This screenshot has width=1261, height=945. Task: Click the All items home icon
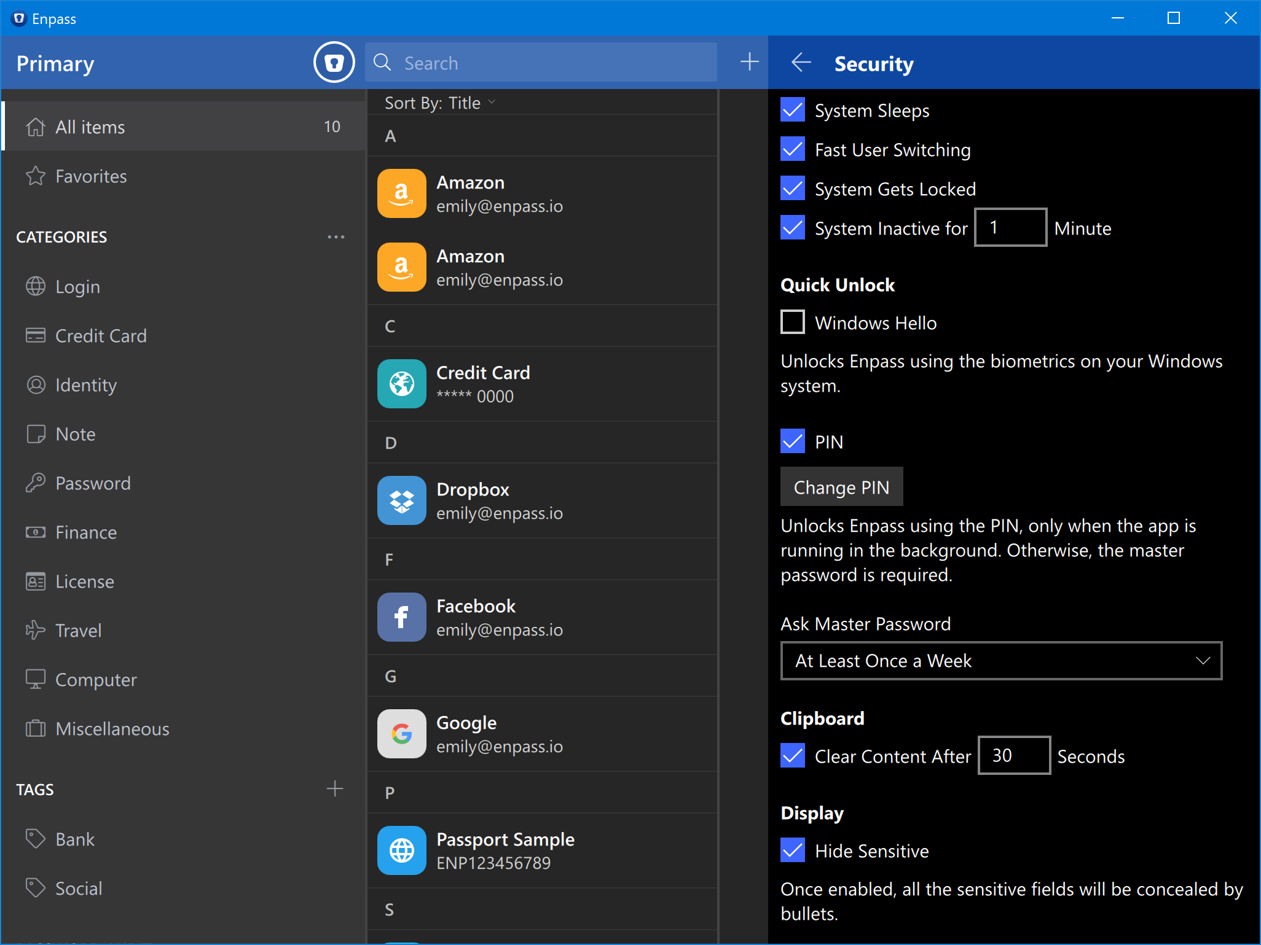click(36, 127)
